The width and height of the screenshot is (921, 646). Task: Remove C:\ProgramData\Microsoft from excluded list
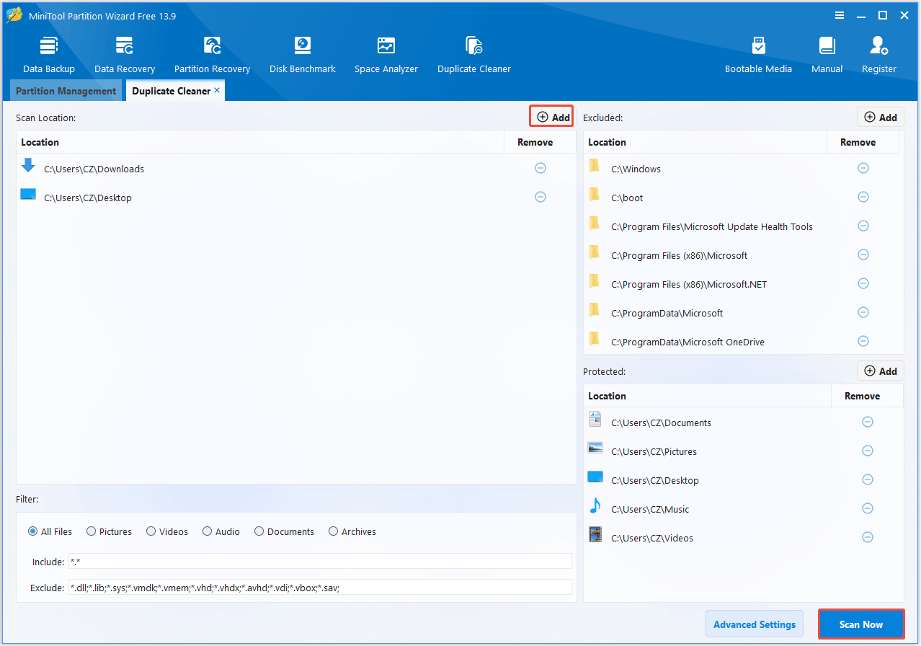[863, 312]
